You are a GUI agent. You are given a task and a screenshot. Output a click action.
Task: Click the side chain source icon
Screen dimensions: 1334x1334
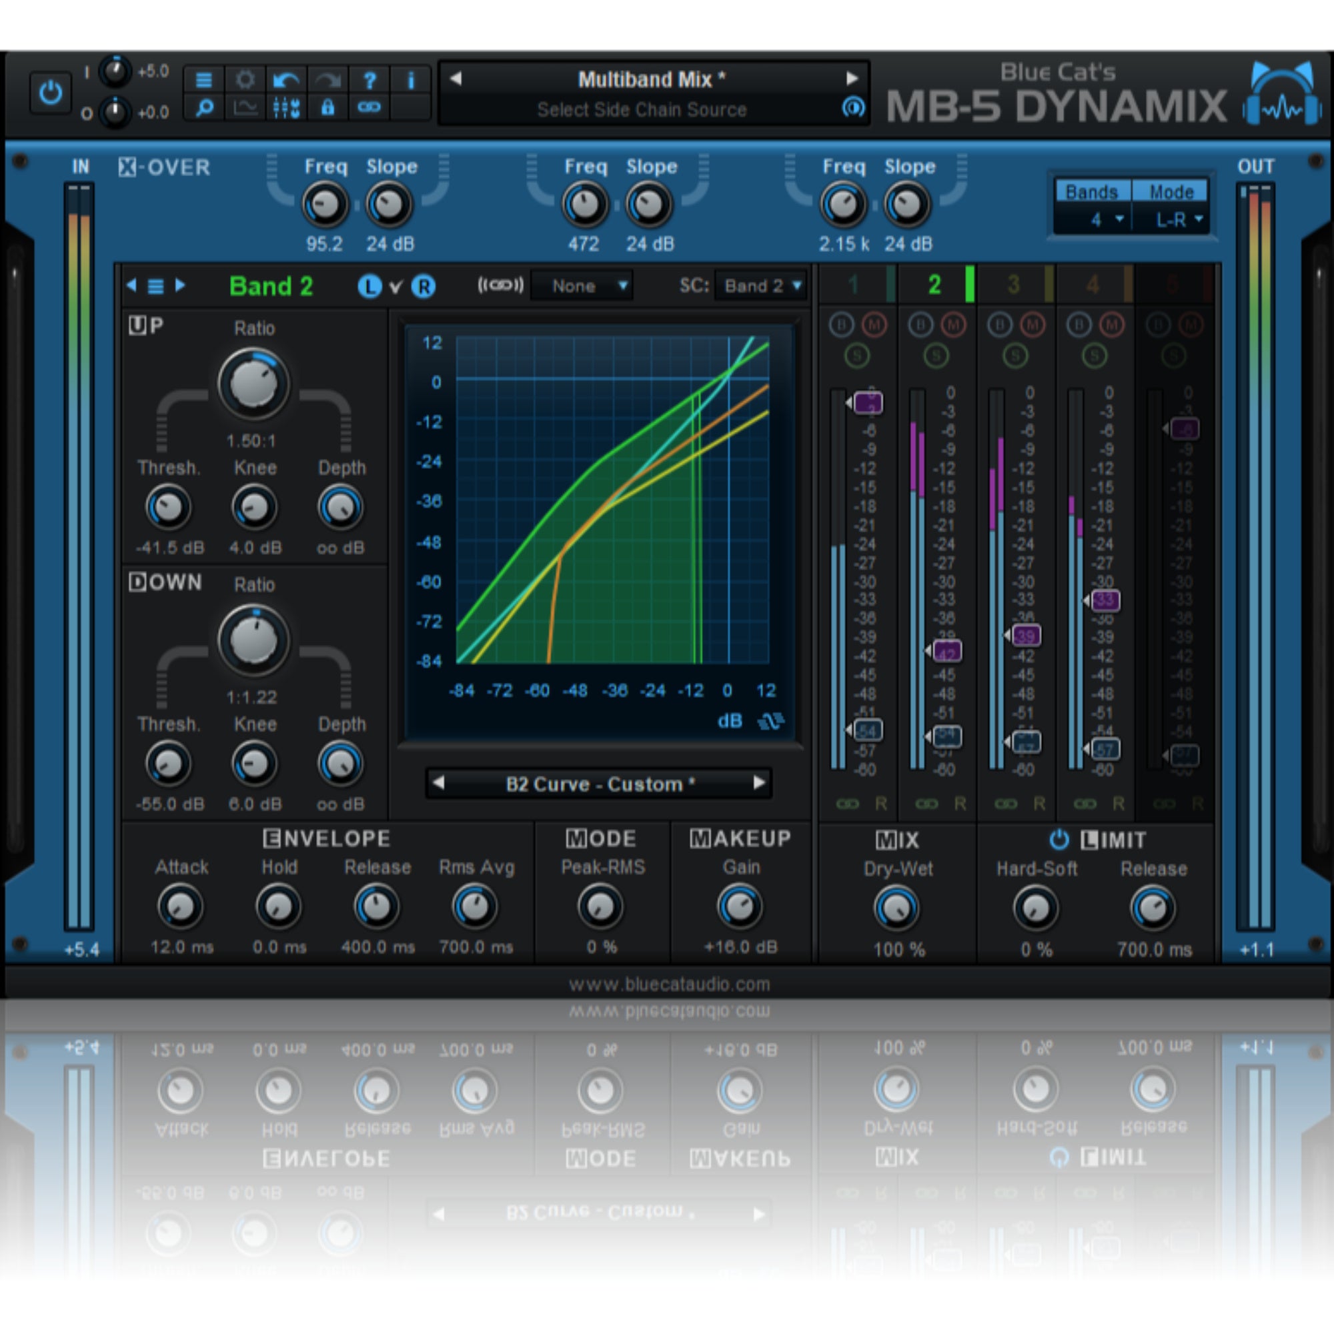click(854, 107)
